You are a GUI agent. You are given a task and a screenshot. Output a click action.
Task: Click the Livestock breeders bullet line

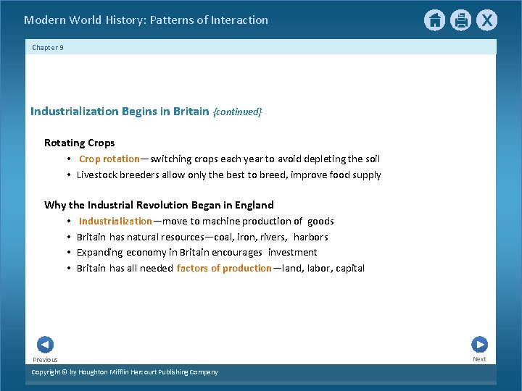(228, 175)
